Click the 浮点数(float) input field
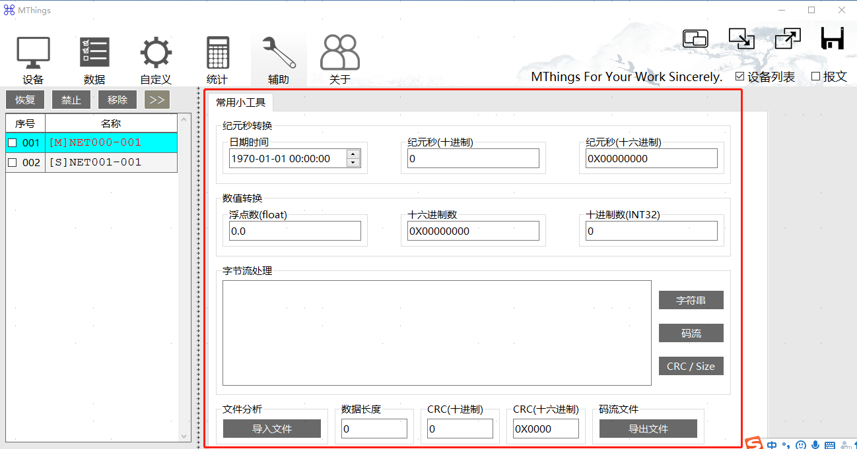This screenshot has height=449, width=857. tap(294, 231)
